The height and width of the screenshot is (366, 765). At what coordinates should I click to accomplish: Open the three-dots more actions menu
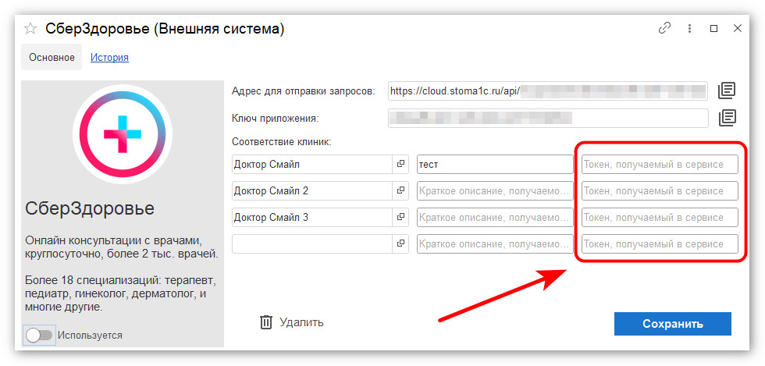(x=689, y=28)
